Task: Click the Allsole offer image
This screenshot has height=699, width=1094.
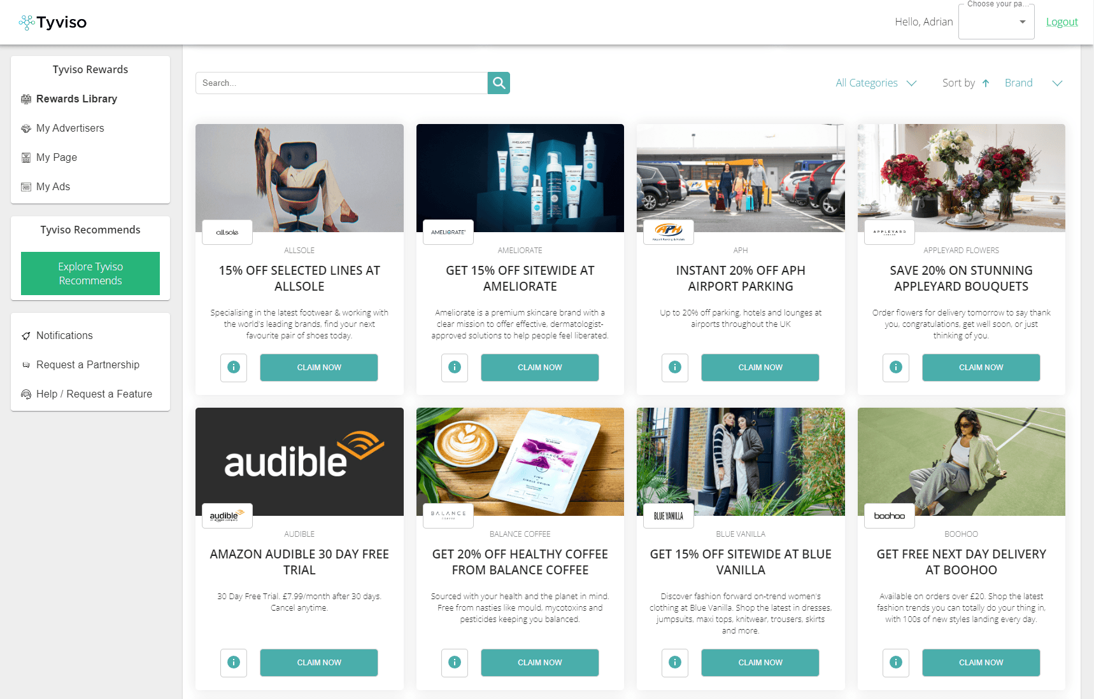Action: pos(299,178)
